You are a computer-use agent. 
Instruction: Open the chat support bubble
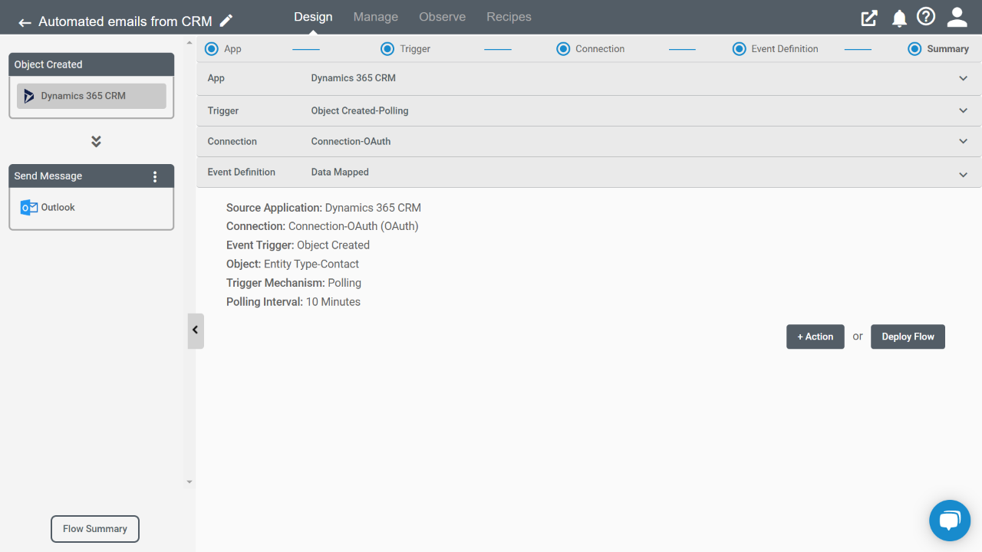(950, 521)
